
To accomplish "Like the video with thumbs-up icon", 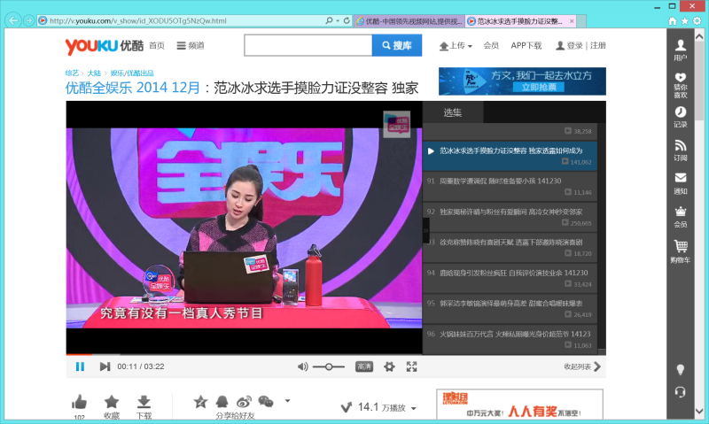I will click(79, 402).
